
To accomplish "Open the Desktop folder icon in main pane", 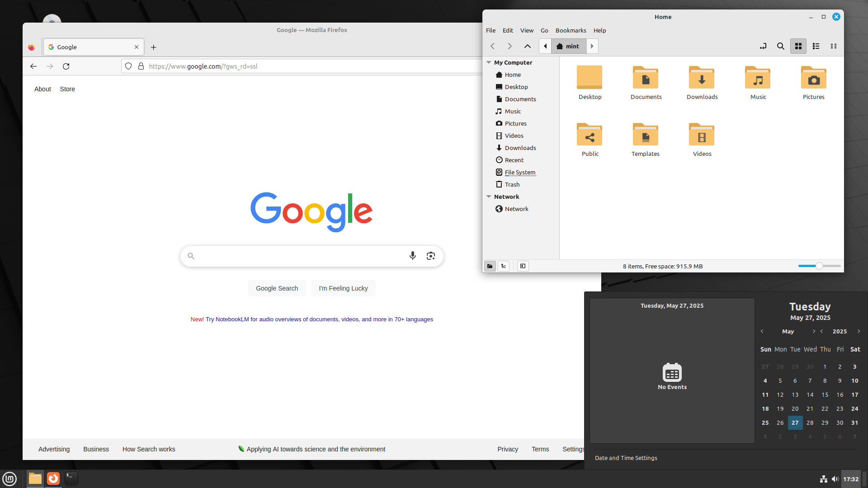I will click(590, 78).
